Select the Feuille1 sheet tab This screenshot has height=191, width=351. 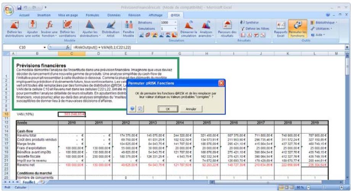pyautogui.click(x=29, y=182)
